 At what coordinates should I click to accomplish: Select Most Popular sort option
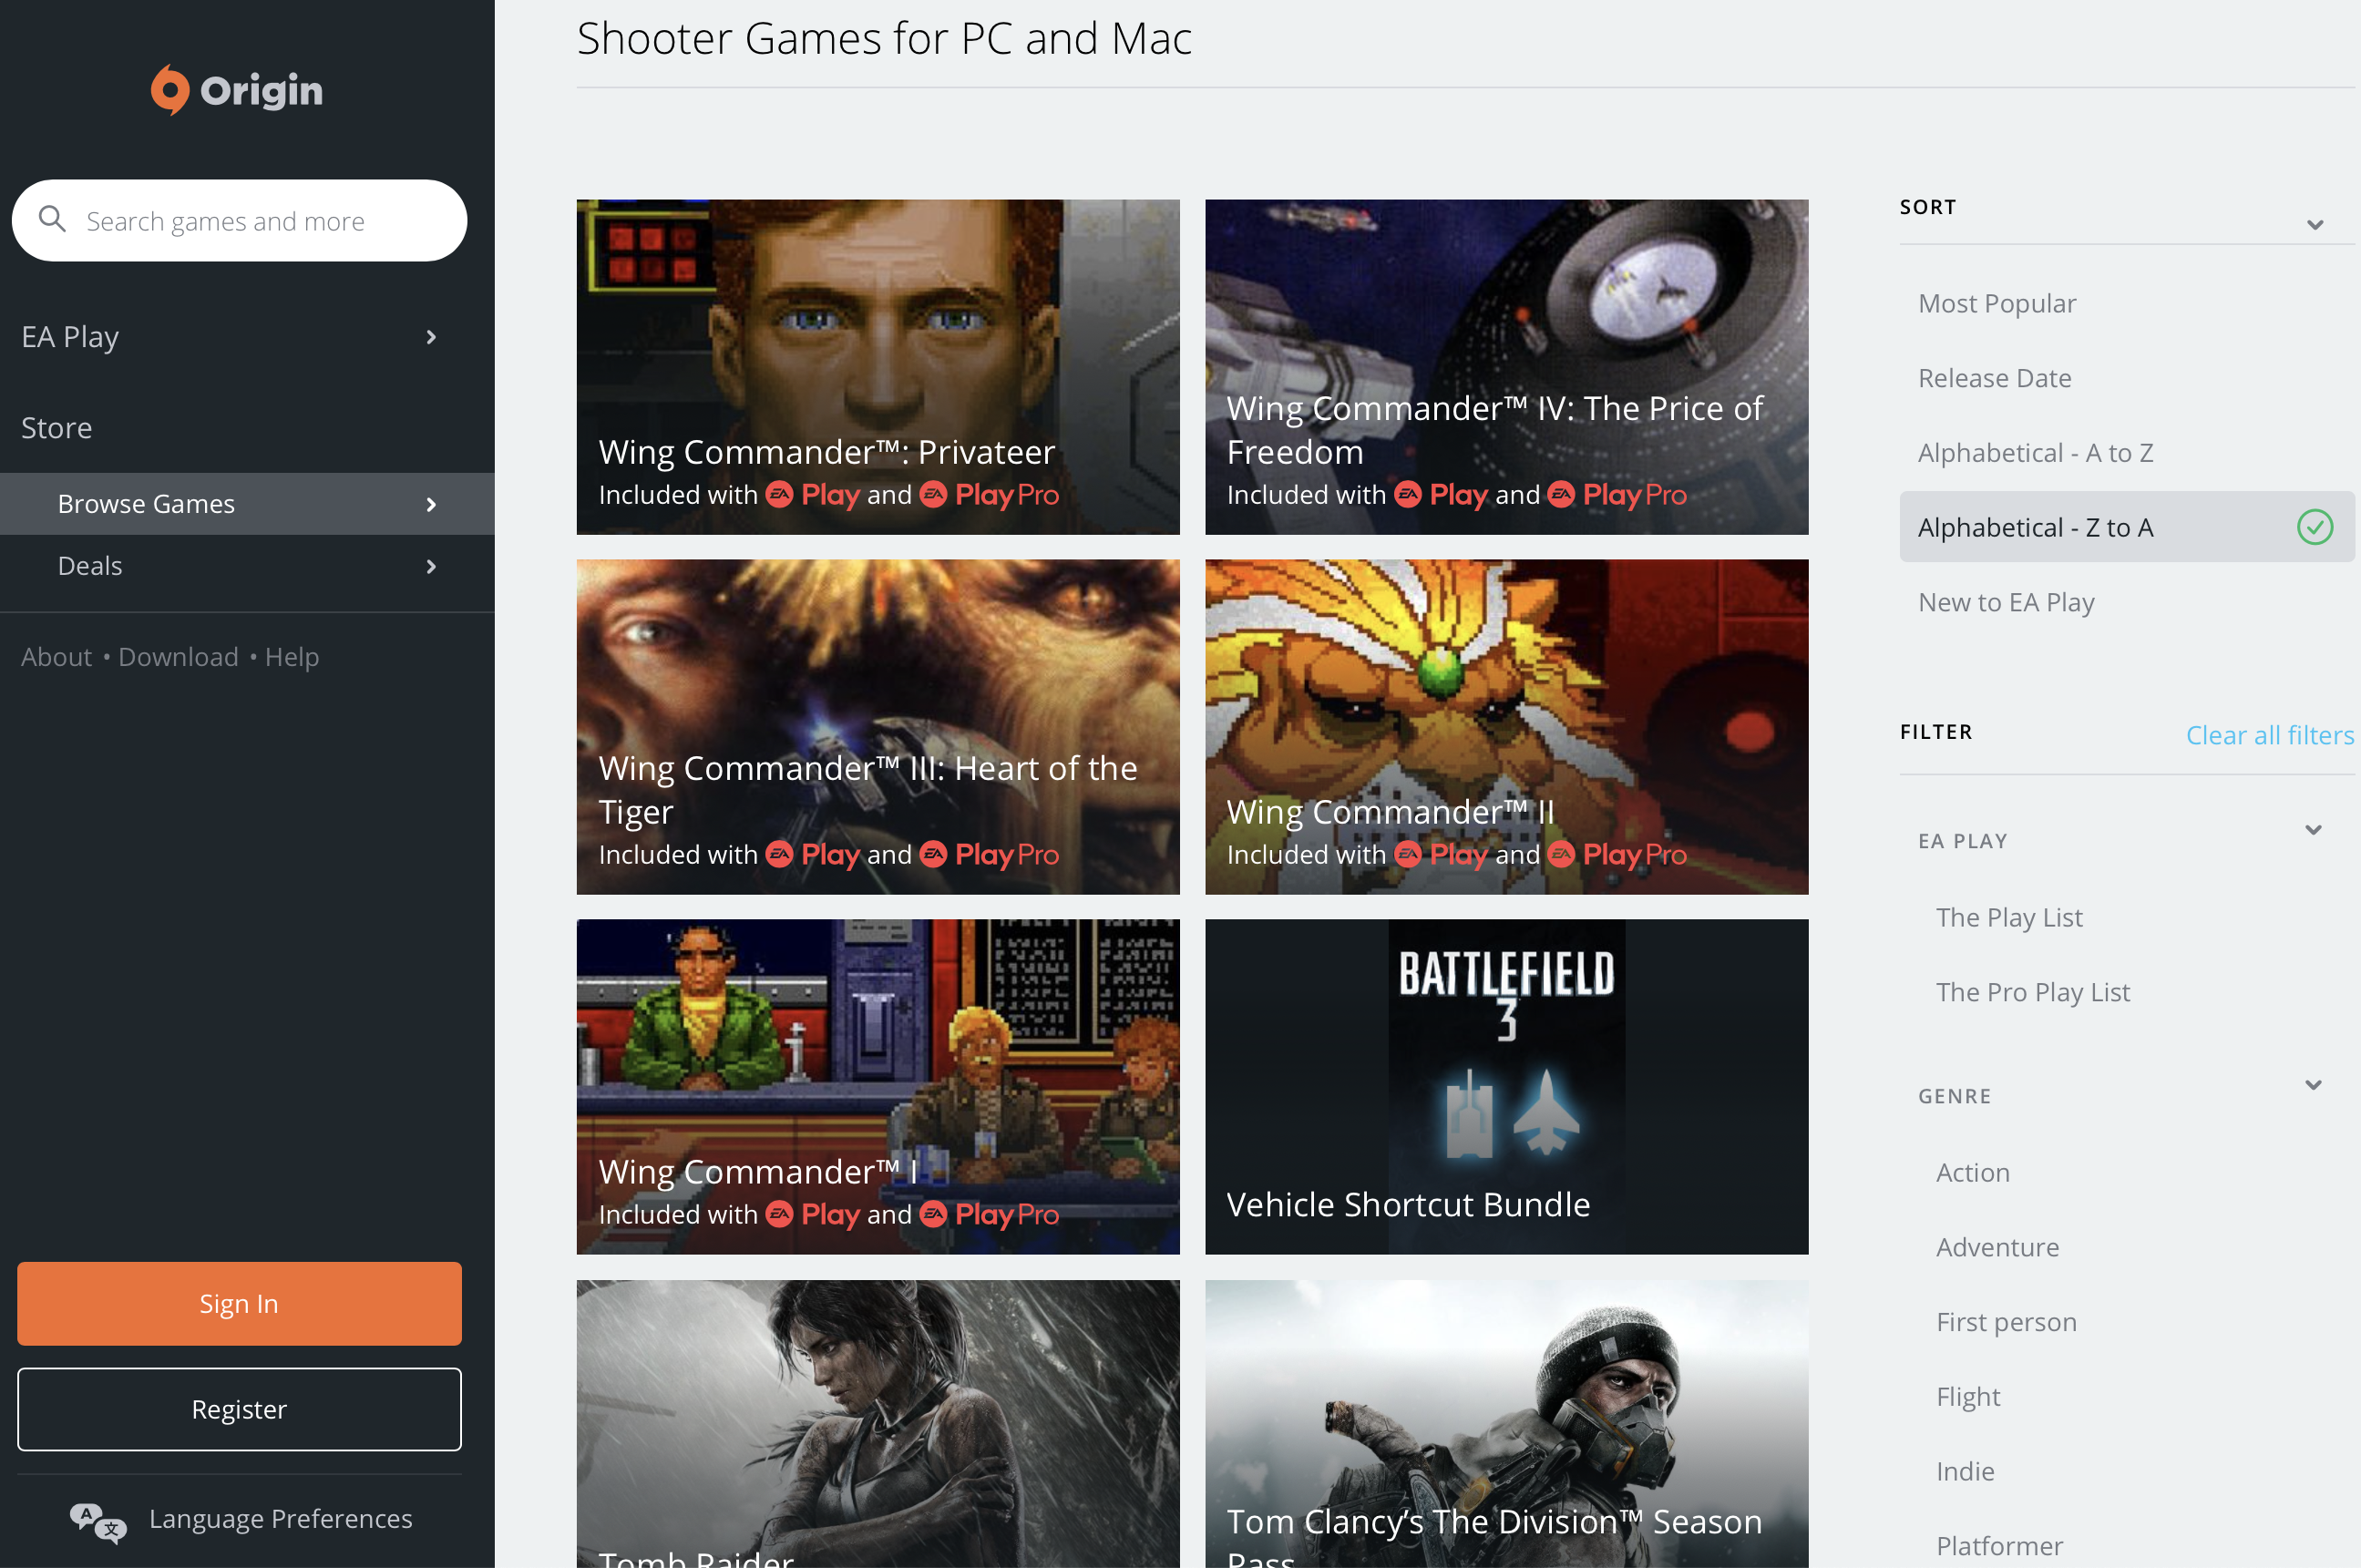pos(1996,303)
